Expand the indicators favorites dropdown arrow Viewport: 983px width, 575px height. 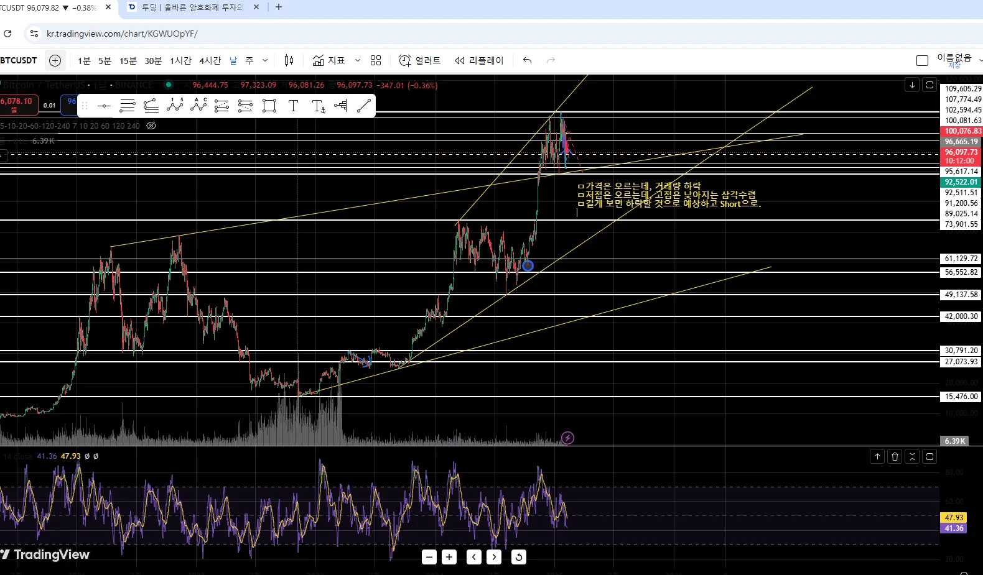click(x=358, y=60)
